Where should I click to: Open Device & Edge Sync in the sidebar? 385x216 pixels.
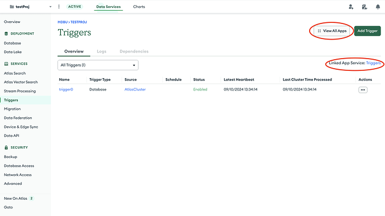pyautogui.click(x=21, y=127)
